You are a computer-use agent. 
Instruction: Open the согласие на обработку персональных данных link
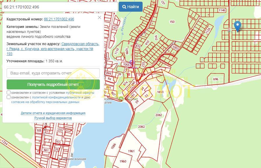(x=45, y=102)
